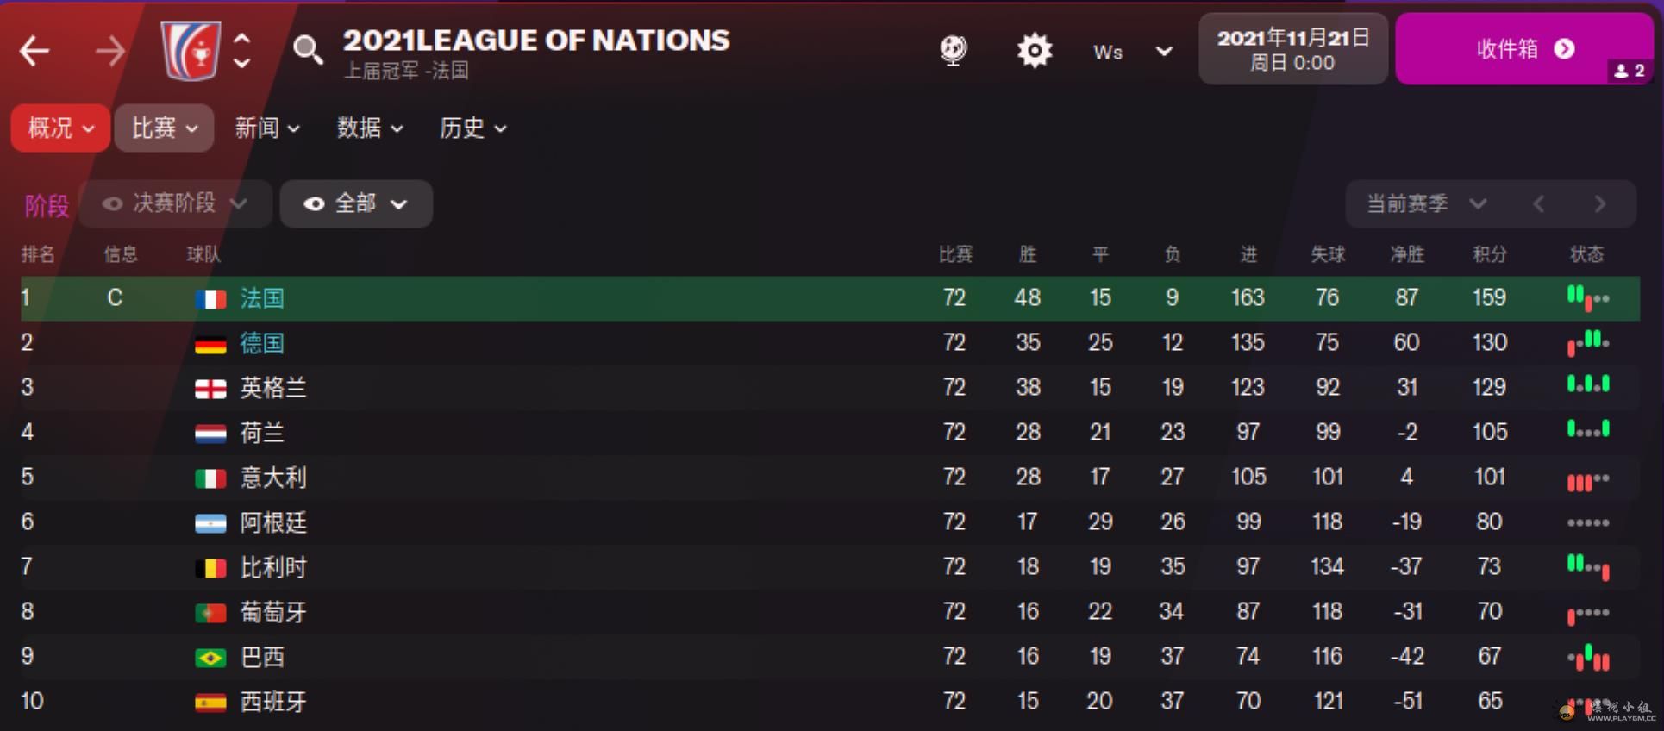Click the date display 2021年11月21日
The height and width of the screenshot is (731, 1664).
1292,49
